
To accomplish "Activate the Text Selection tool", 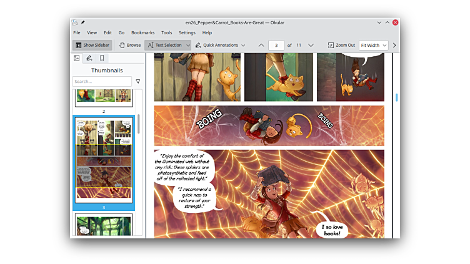I will click(164, 45).
